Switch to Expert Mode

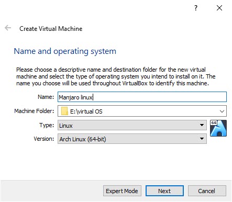click(122, 191)
